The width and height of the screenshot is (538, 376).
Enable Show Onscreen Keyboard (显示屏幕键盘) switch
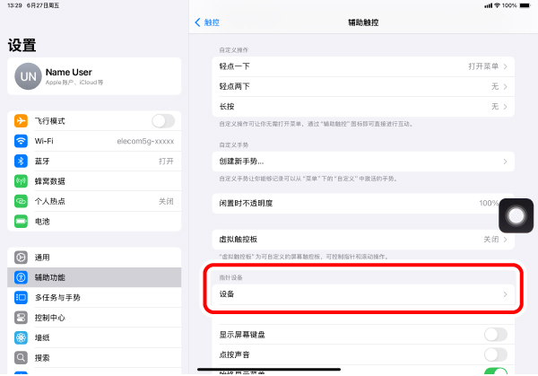[495, 334]
